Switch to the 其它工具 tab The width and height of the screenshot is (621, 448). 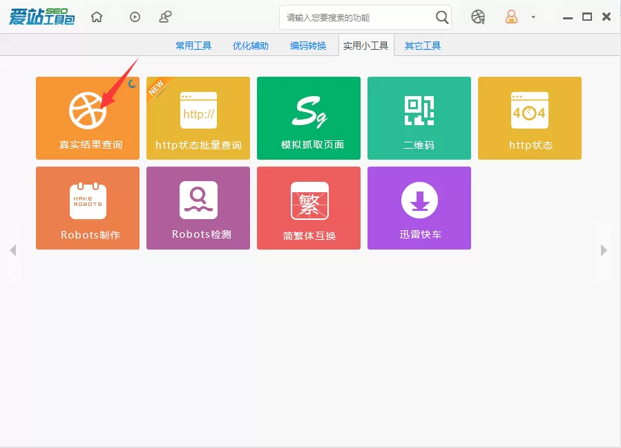tap(423, 46)
